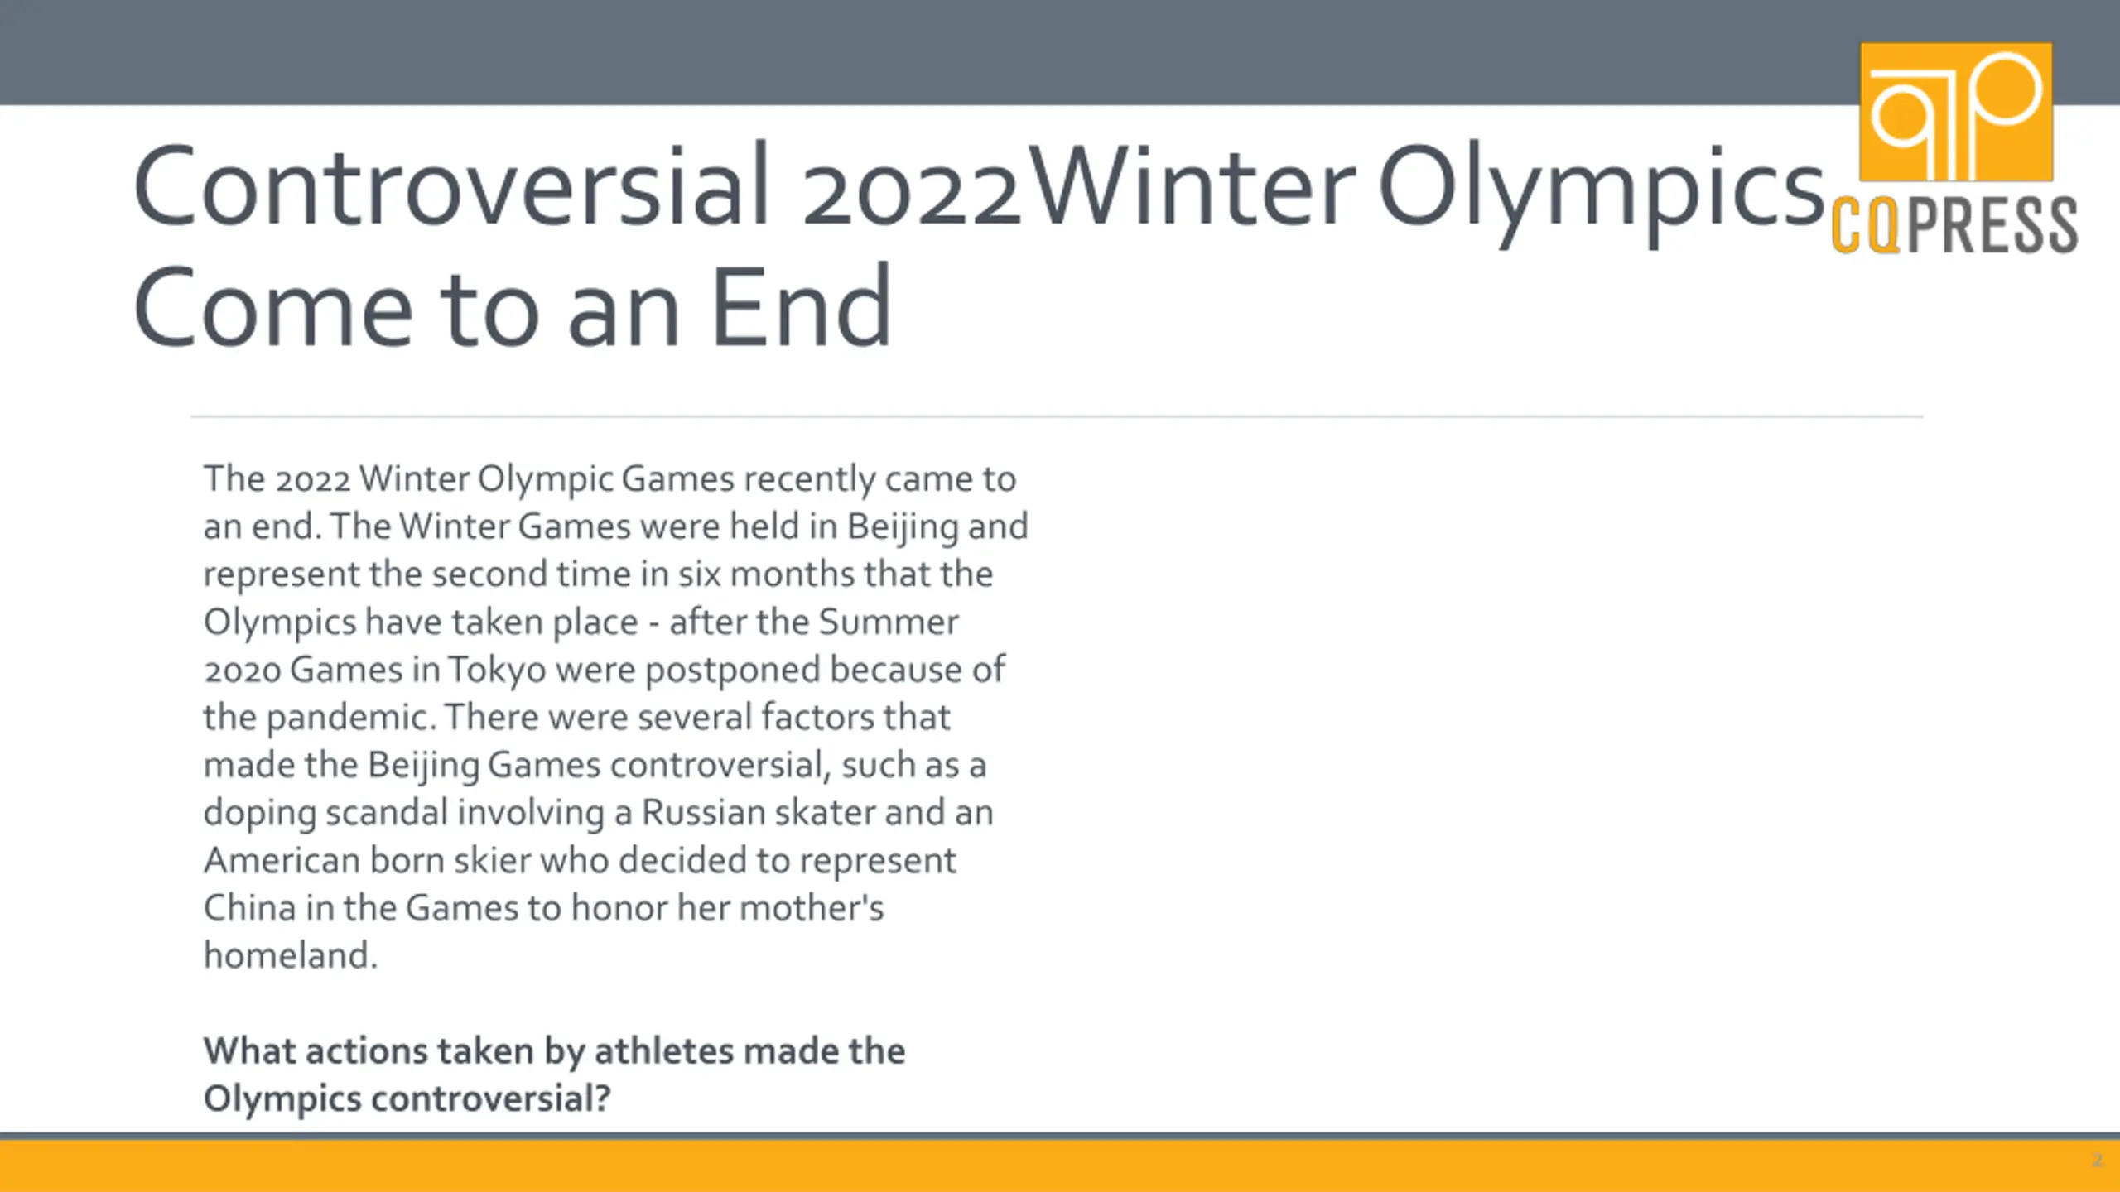This screenshot has height=1192, width=2120.
Task: Click the slide number 2 in footer
Action: pos(2097,1161)
